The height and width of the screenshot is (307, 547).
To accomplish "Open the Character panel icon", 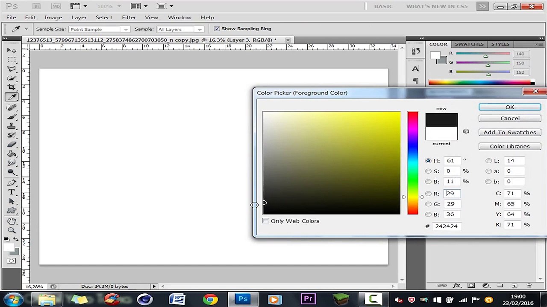I will pos(416,69).
